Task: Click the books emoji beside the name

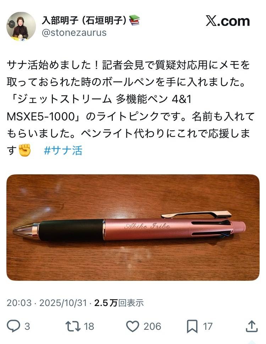Action: [134, 20]
